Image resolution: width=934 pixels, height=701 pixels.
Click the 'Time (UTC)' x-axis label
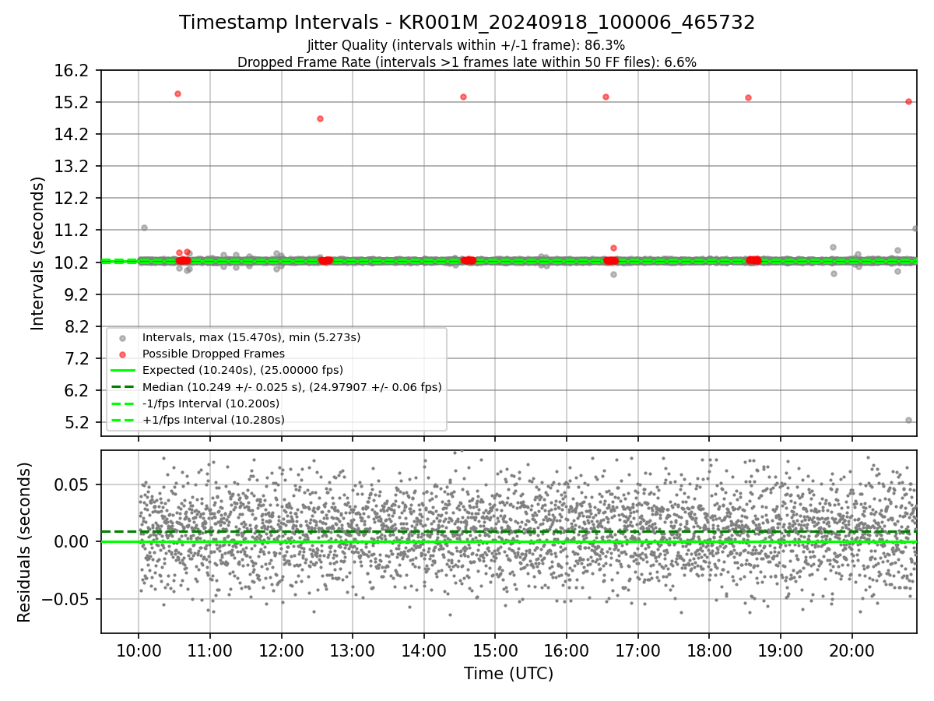coord(509,674)
